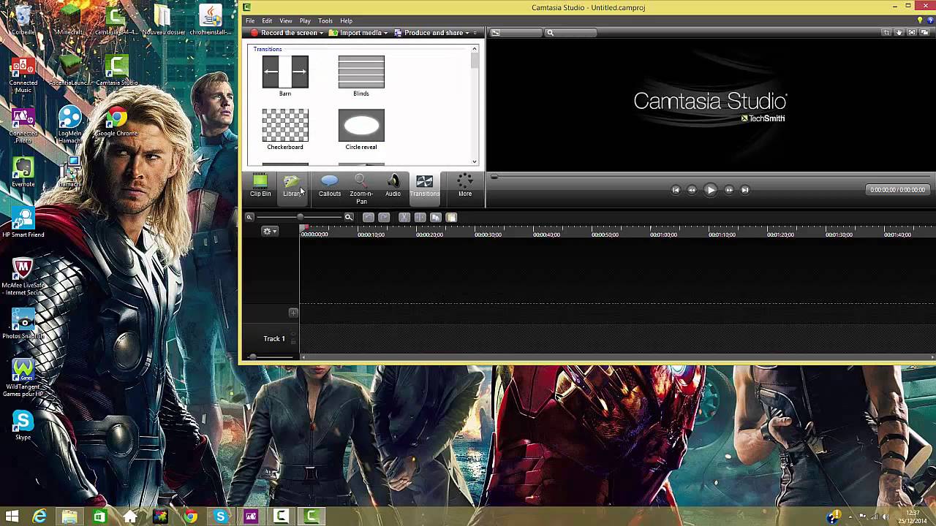Toggle Track 1 visibility icon
Screen dimensions: 936x526
click(x=293, y=335)
